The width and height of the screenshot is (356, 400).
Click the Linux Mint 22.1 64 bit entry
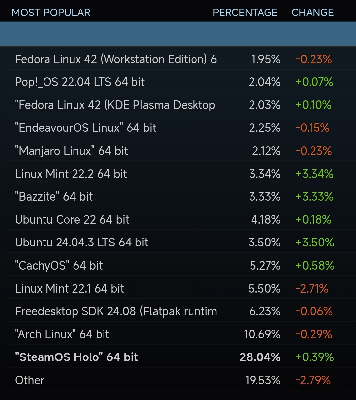pyautogui.click(x=70, y=289)
